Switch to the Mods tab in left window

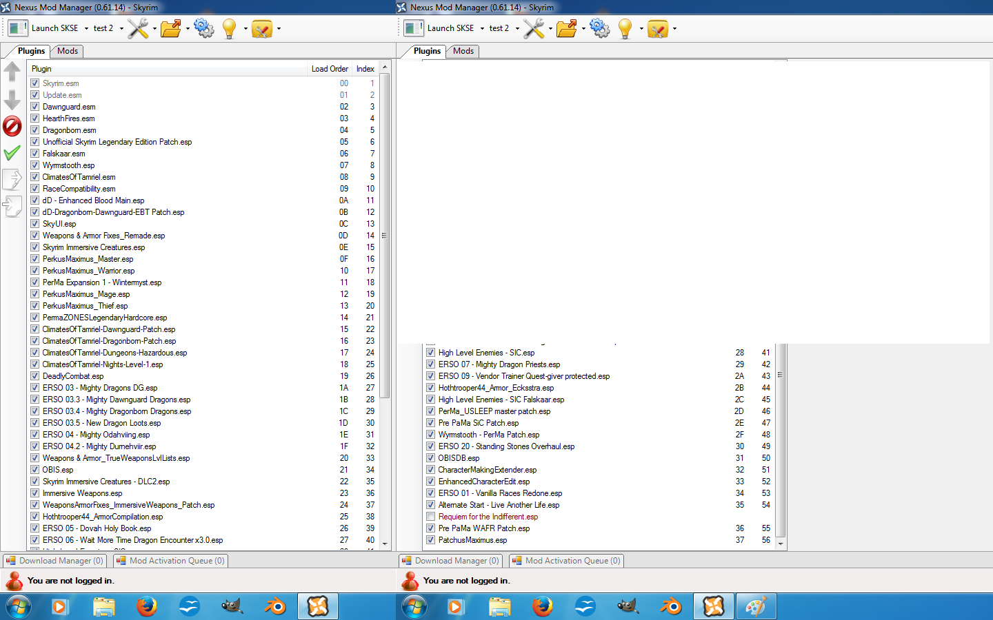point(68,51)
